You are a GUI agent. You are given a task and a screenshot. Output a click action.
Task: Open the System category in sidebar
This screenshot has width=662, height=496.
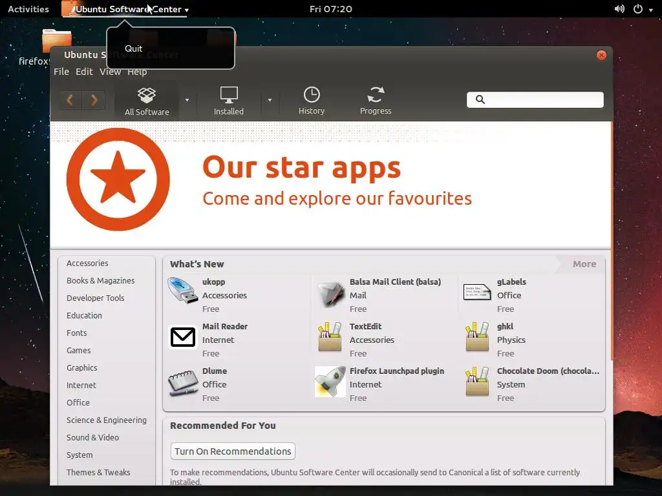[x=80, y=455]
